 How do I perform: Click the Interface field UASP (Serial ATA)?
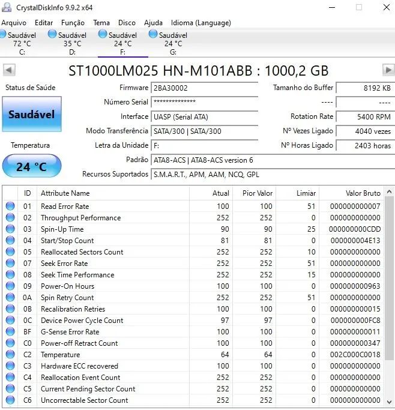205,116
